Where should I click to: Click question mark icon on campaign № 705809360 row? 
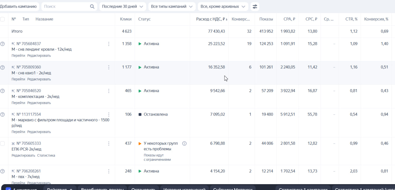(2, 67)
